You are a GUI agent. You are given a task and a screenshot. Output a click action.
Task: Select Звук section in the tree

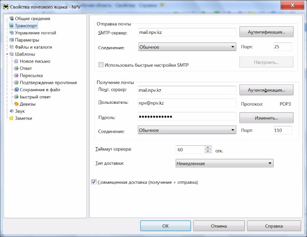(20, 111)
